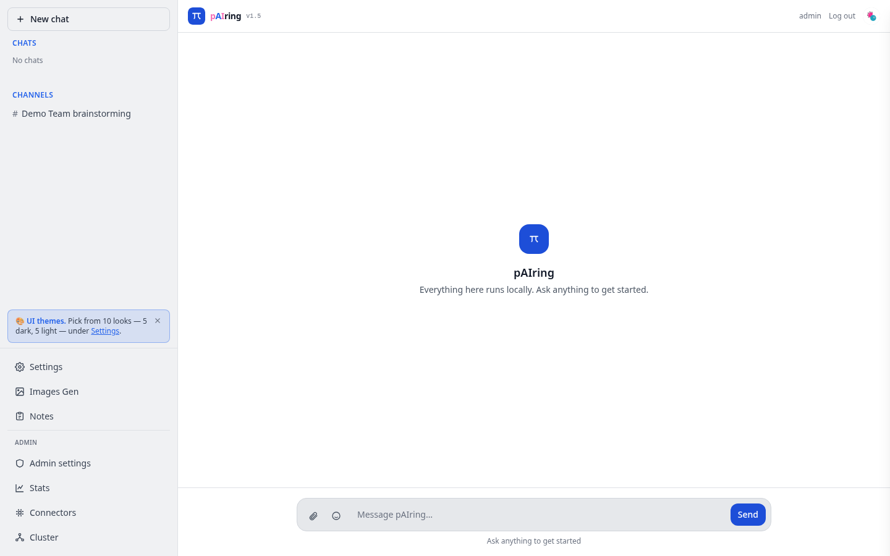Click the Connectors icon
This screenshot has width=890, height=556.
[x=20, y=513]
